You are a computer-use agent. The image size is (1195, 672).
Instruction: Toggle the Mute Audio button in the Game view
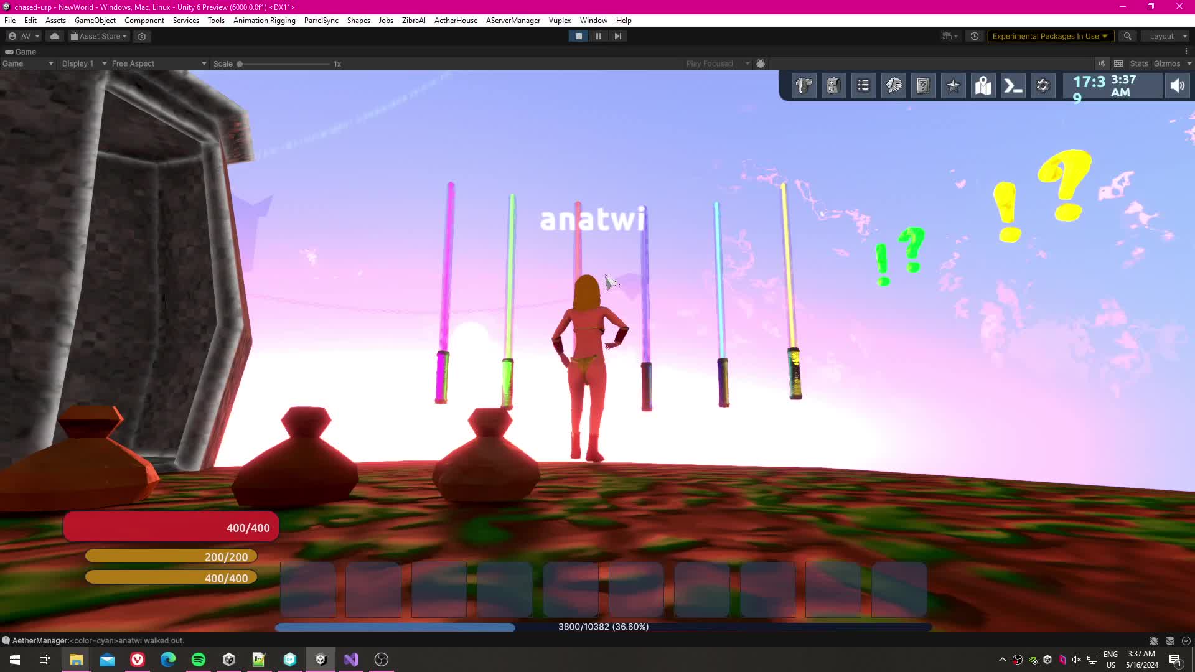(x=1102, y=63)
